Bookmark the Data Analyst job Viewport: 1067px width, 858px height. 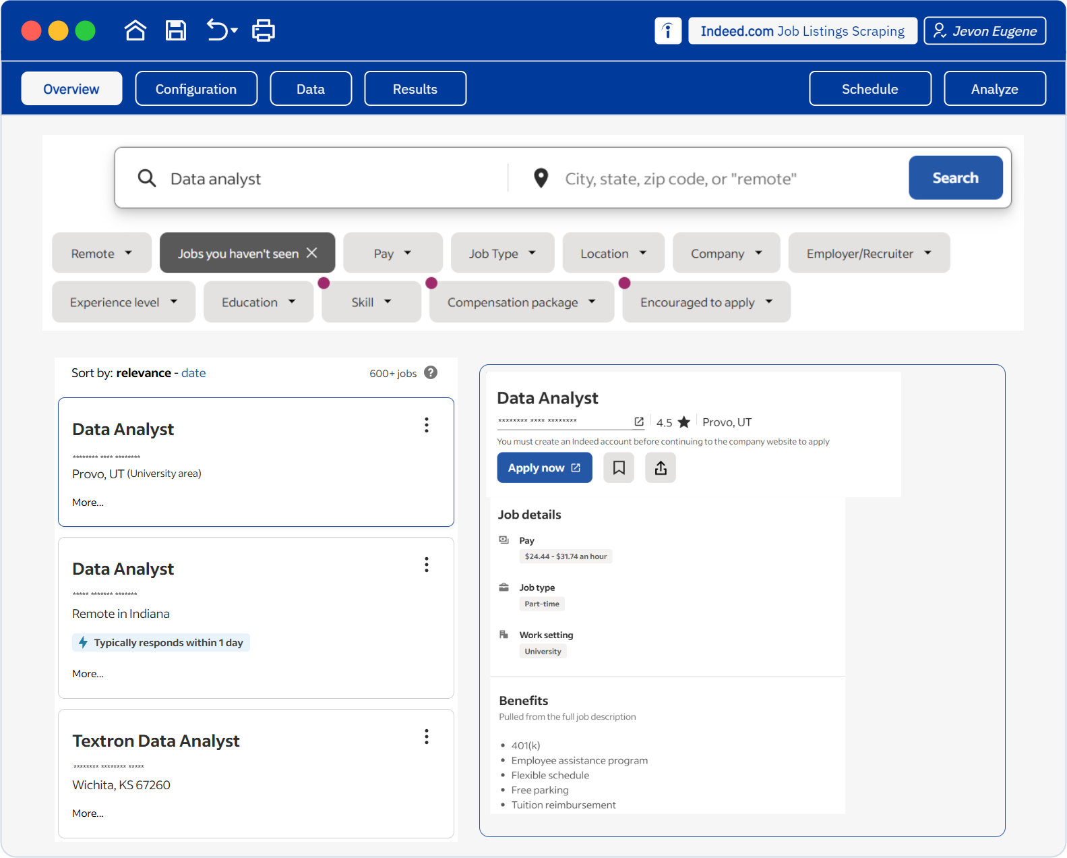click(619, 467)
